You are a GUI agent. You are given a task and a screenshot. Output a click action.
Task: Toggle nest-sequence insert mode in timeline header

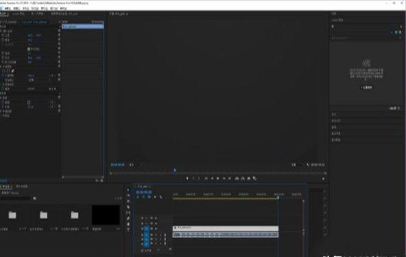pyautogui.click(x=138, y=197)
